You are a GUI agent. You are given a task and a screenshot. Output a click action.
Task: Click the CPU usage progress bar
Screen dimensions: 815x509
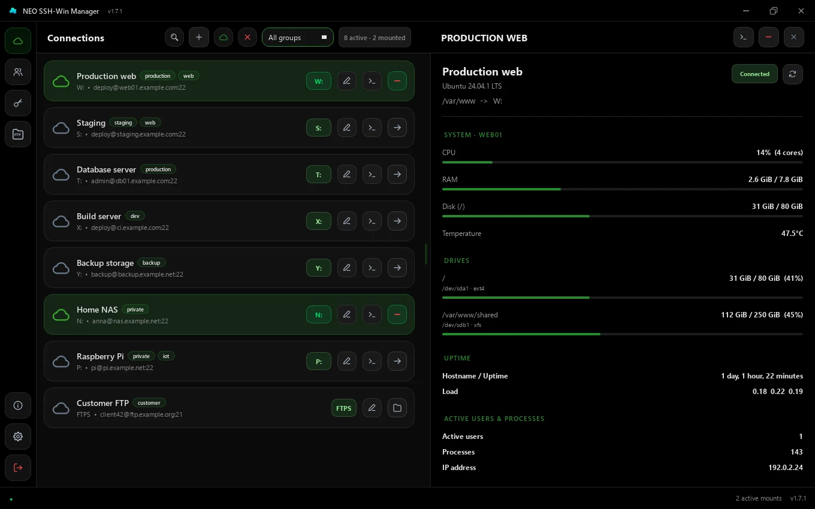623,162
